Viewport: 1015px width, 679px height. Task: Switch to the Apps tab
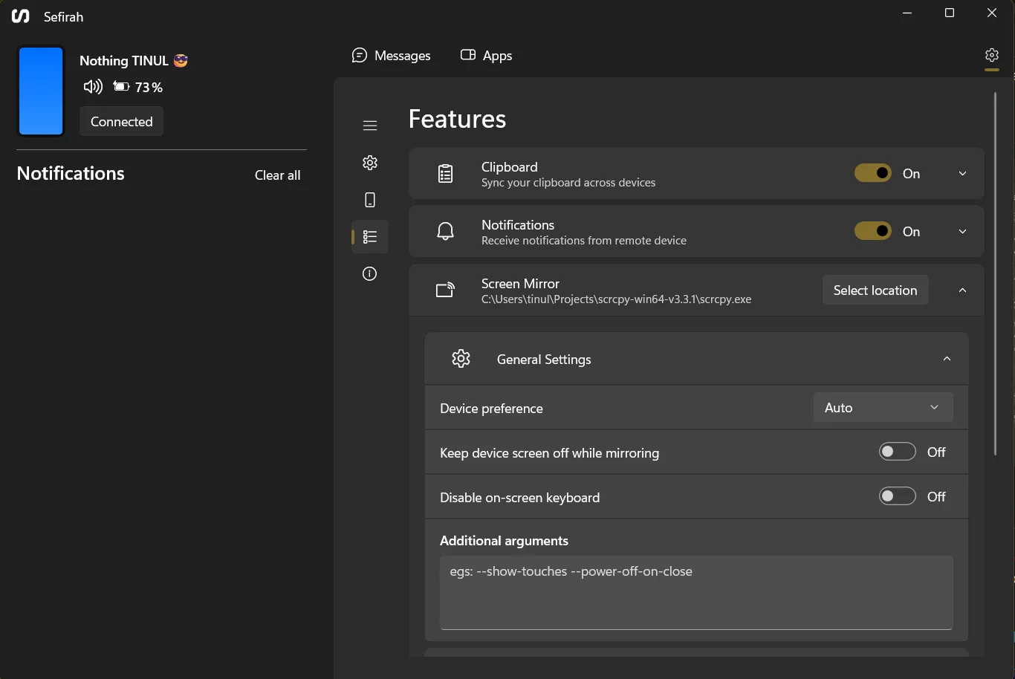click(487, 56)
